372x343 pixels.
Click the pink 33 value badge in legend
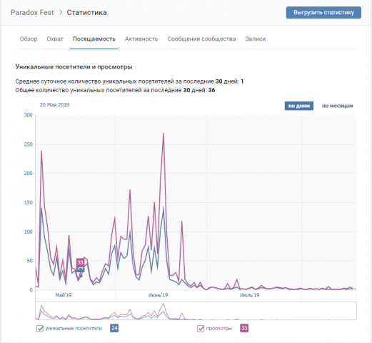(x=244, y=328)
